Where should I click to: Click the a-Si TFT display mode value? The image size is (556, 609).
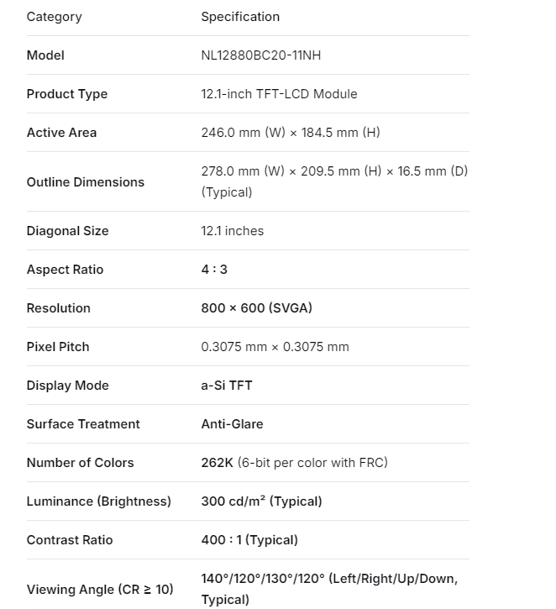coord(227,386)
